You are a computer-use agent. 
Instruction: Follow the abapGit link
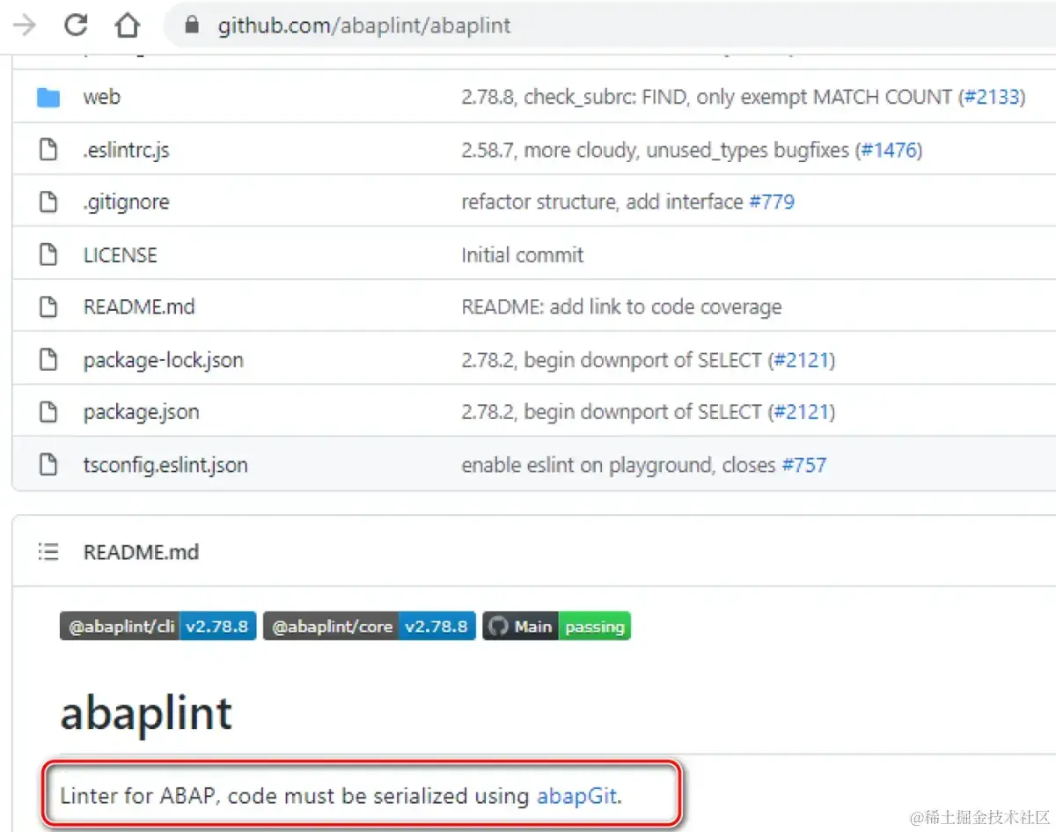pyautogui.click(x=577, y=797)
